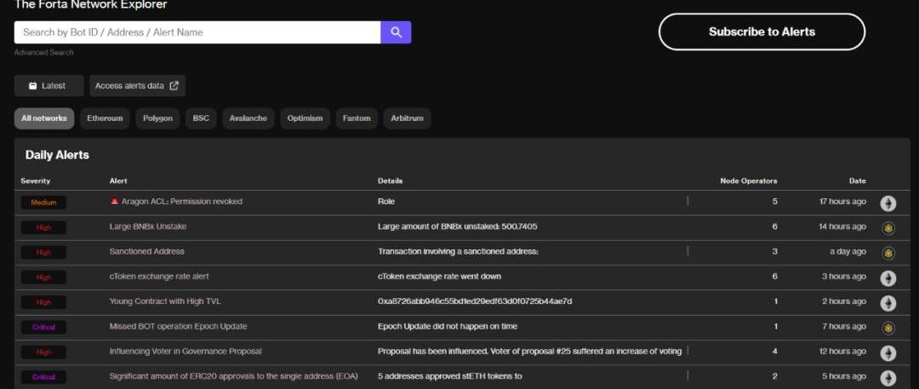
Task: Filter alerts by Optimism network
Action: tap(305, 118)
